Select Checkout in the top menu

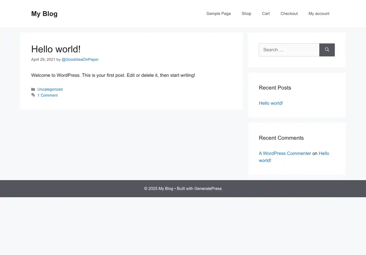pyautogui.click(x=289, y=14)
